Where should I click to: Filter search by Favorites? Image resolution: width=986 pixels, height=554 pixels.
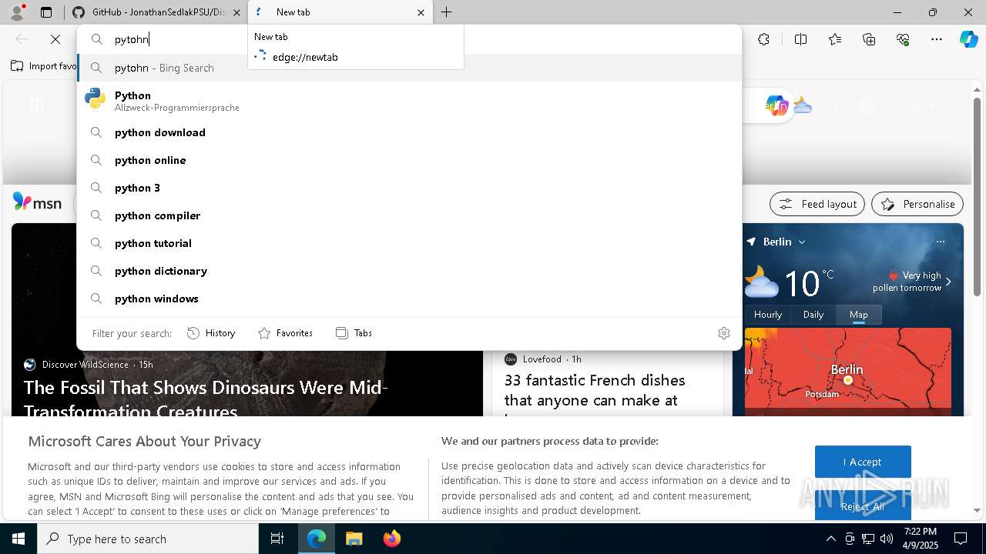[x=285, y=333]
